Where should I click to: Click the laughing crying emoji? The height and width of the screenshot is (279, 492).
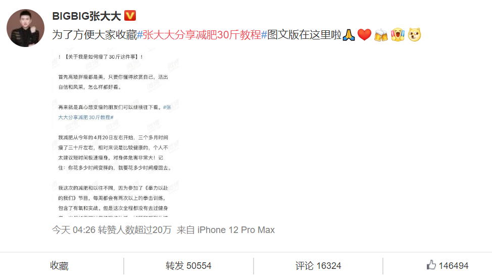coord(398,35)
